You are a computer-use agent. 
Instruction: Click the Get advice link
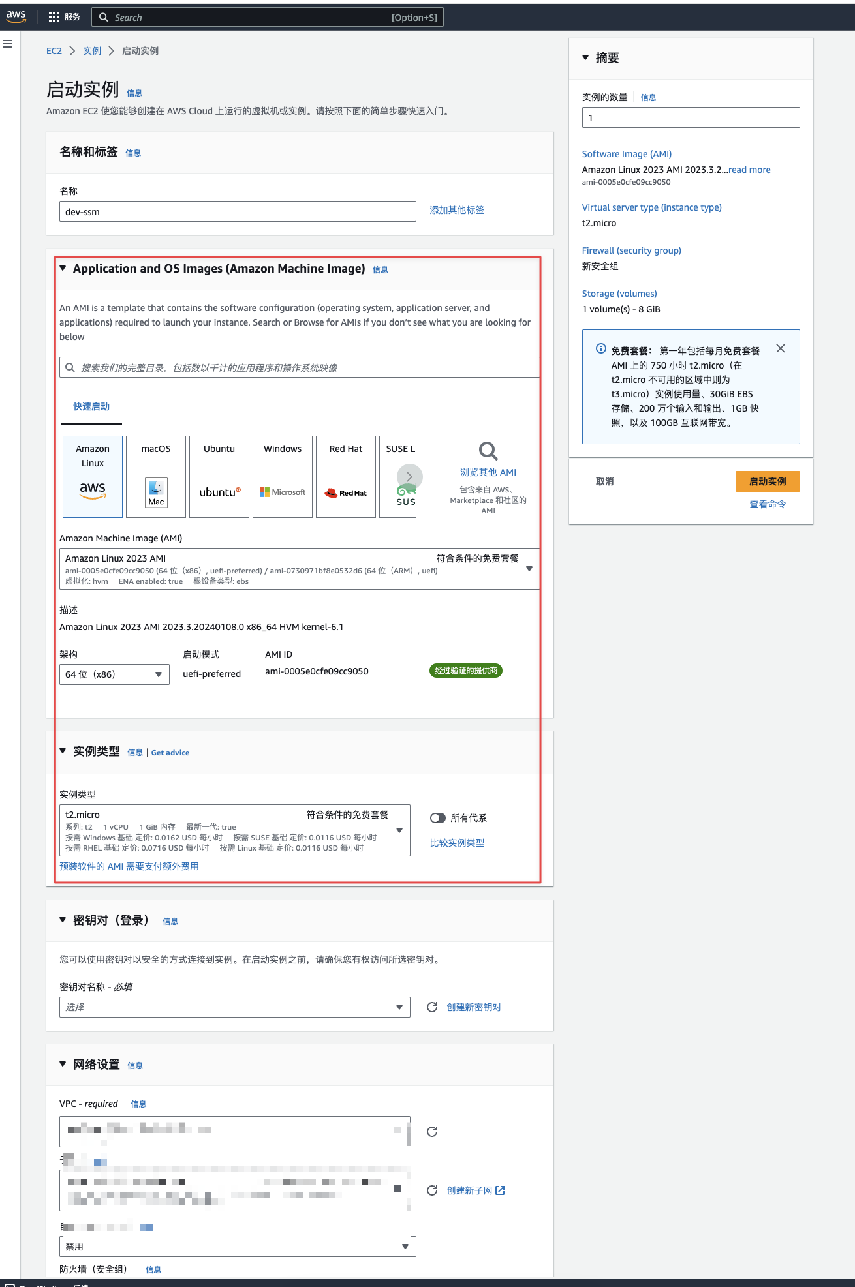(x=170, y=753)
